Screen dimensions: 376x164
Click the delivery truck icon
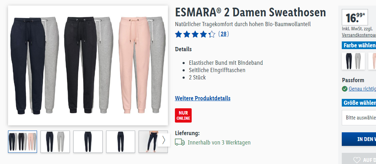point(180,142)
